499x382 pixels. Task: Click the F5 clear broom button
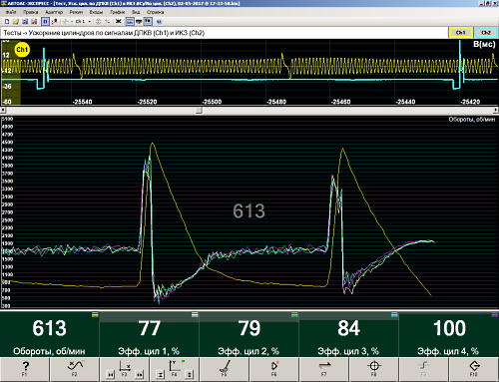pyautogui.click(x=225, y=369)
